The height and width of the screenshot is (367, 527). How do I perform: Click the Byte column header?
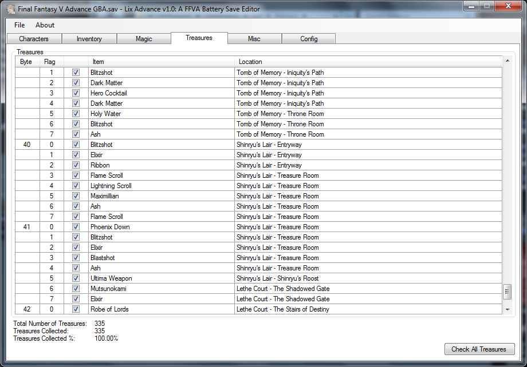26,62
